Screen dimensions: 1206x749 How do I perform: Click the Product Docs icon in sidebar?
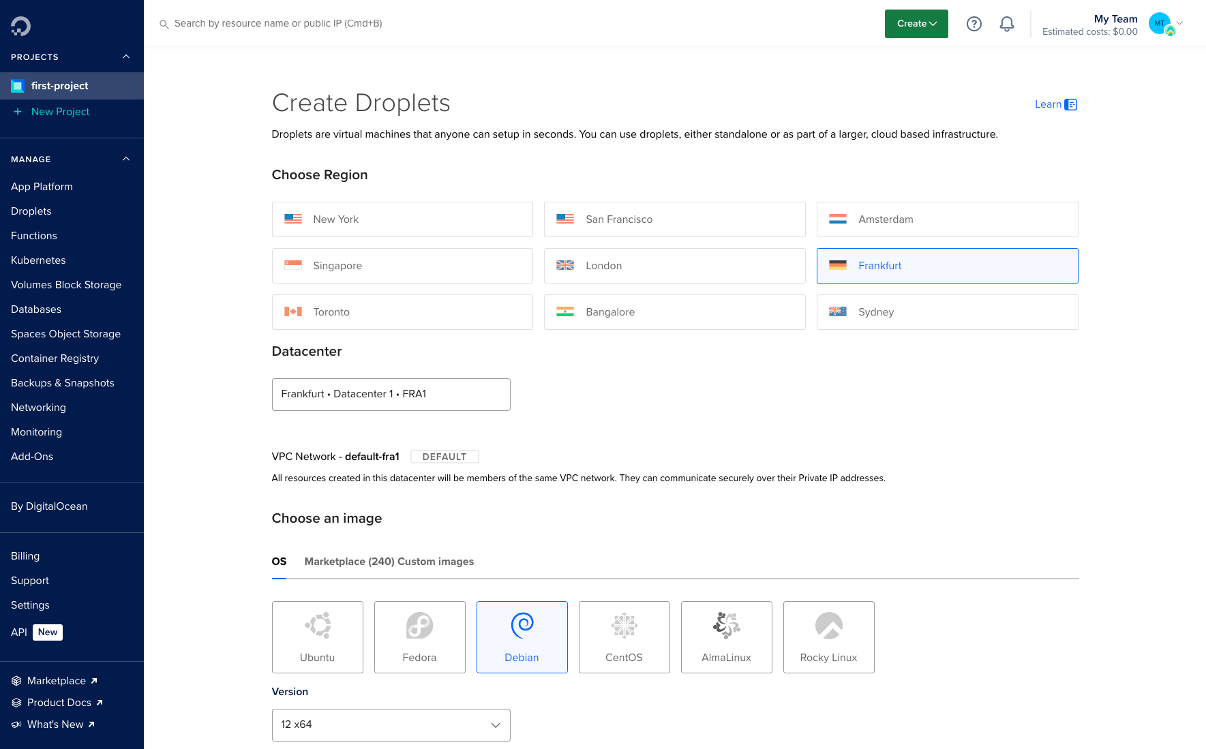(16, 703)
